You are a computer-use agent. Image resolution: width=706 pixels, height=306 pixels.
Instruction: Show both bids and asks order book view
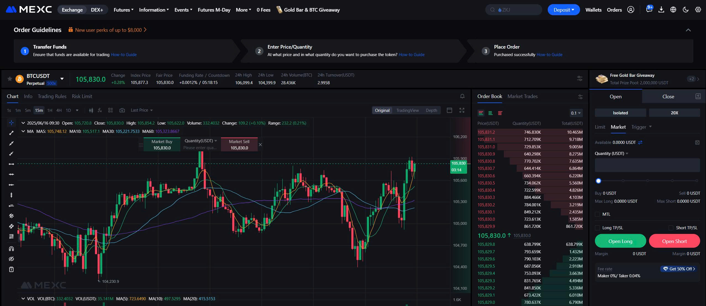coord(481,113)
